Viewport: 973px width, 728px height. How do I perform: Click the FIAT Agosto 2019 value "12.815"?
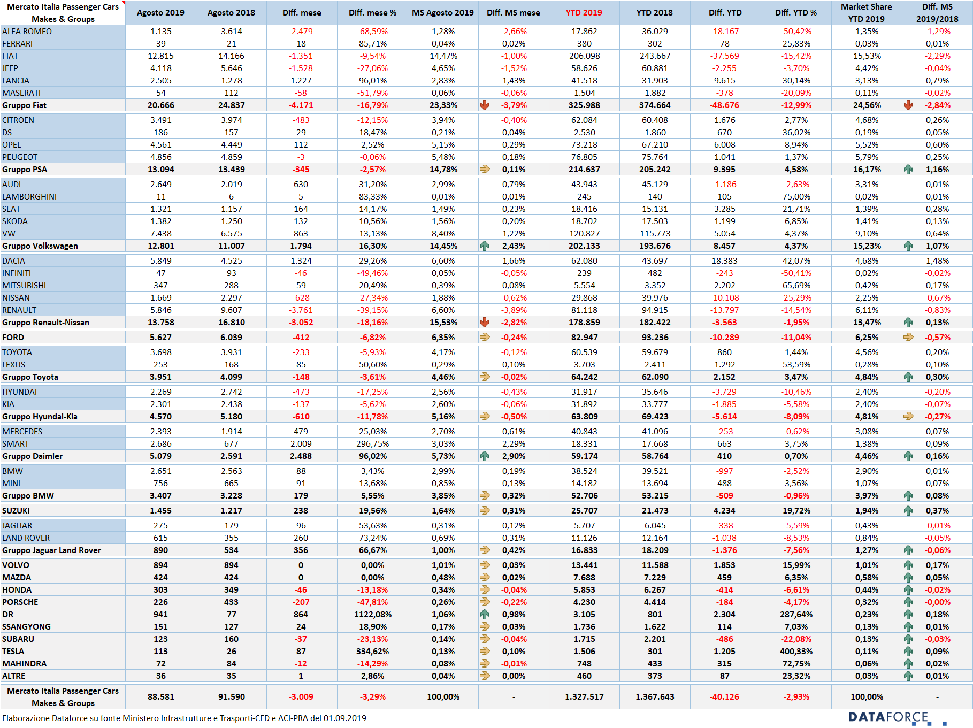click(160, 56)
